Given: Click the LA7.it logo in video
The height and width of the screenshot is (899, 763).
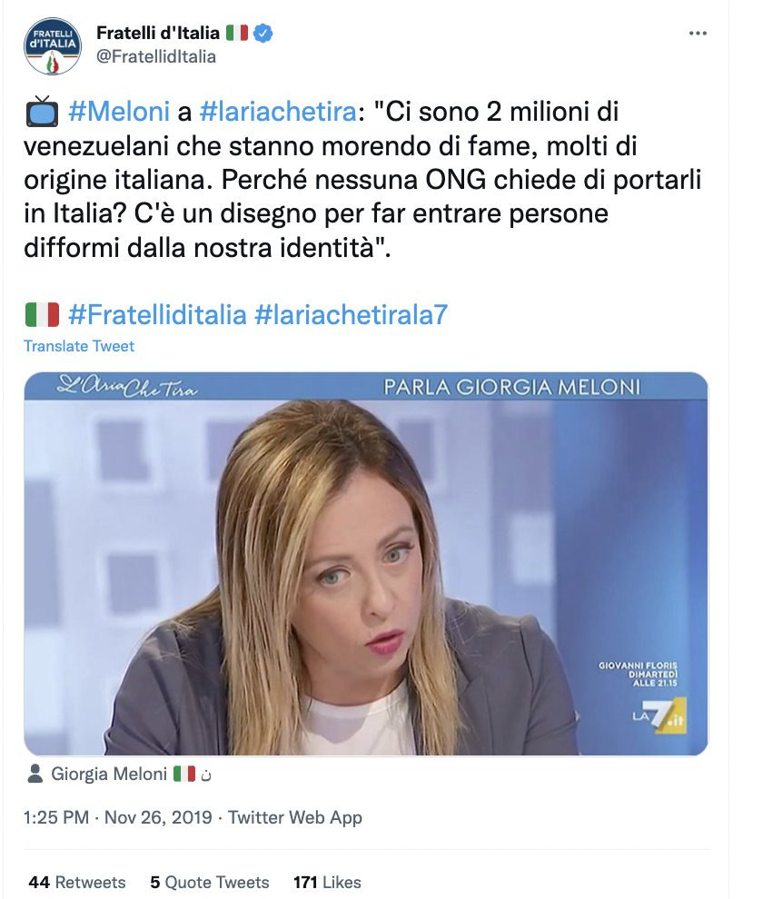Looking at the screenshot, I should (659, 716).
